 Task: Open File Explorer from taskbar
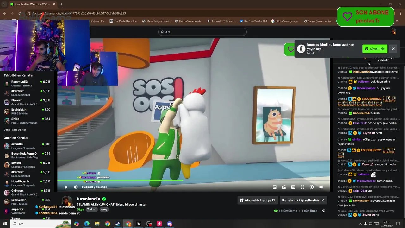coord(97,224)
